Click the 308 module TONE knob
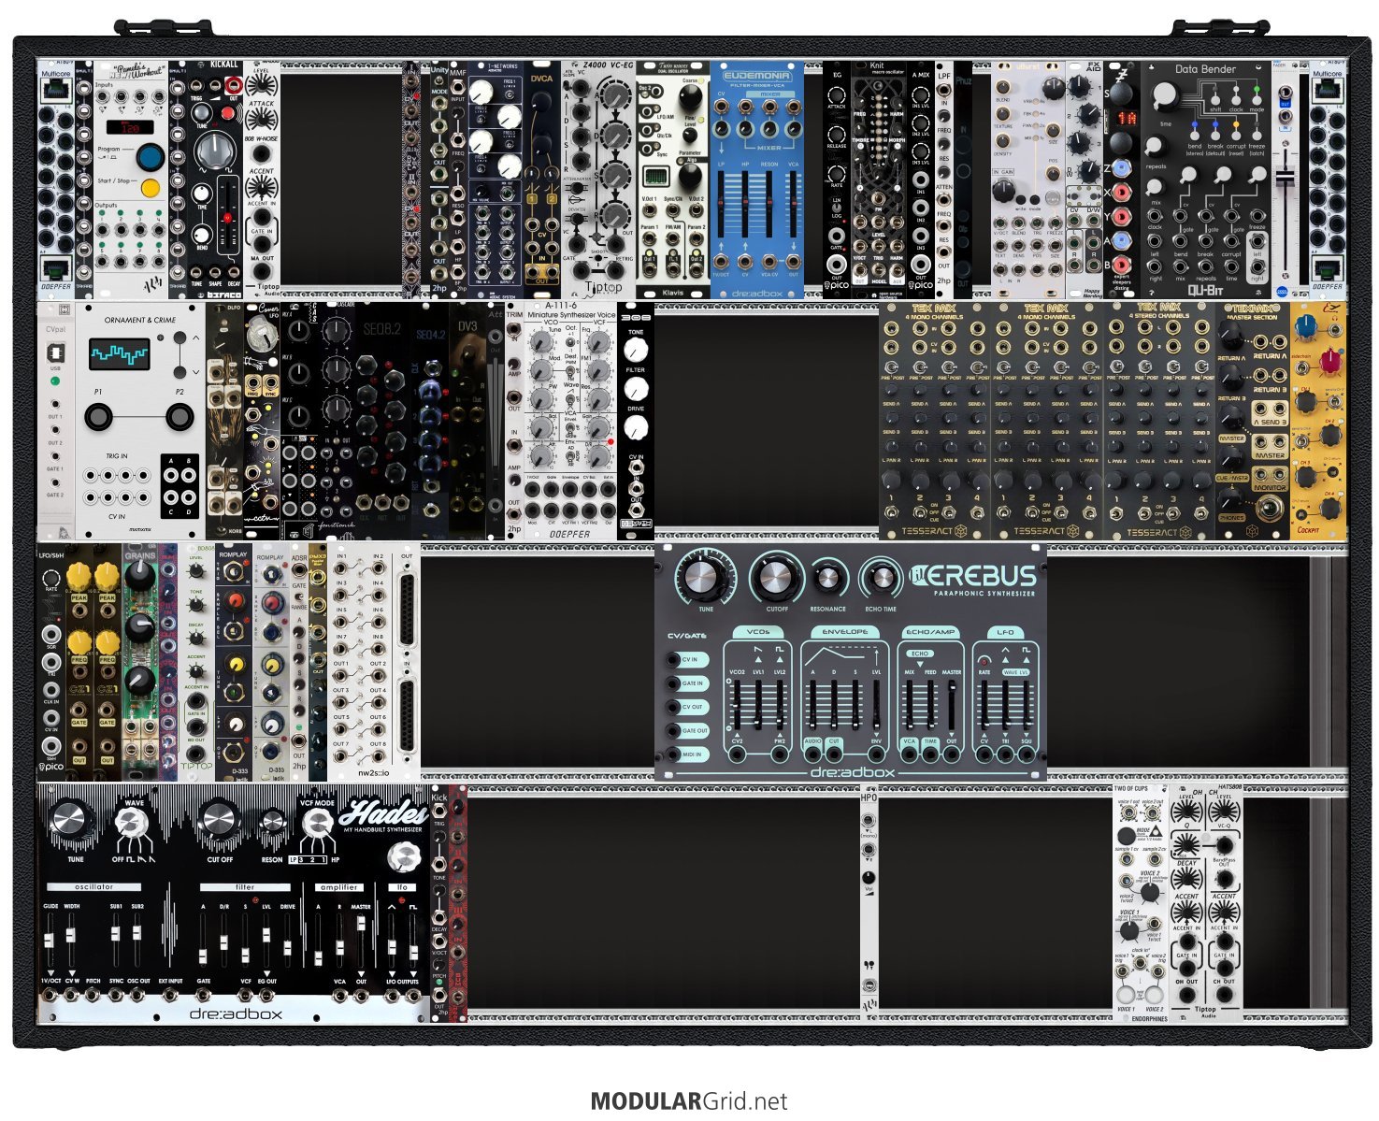 (x=636, y=350)
